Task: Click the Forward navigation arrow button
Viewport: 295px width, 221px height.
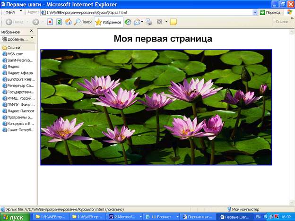Action: point(35,22)
